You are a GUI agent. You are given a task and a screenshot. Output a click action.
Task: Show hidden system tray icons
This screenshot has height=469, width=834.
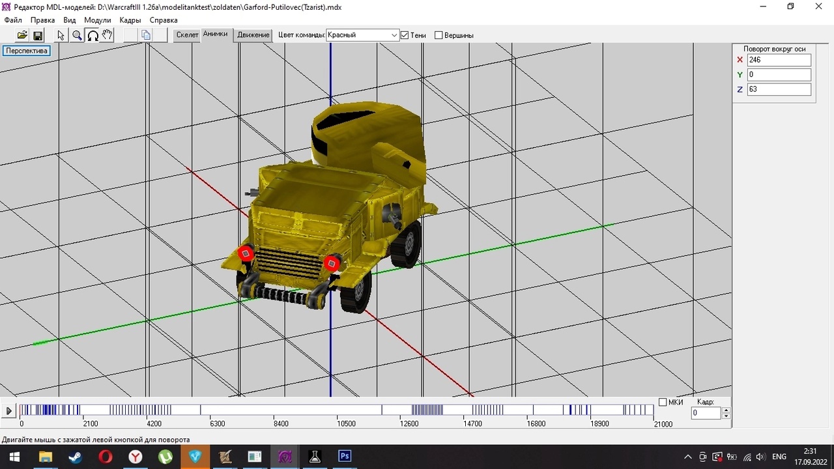(x=687, y=457)
